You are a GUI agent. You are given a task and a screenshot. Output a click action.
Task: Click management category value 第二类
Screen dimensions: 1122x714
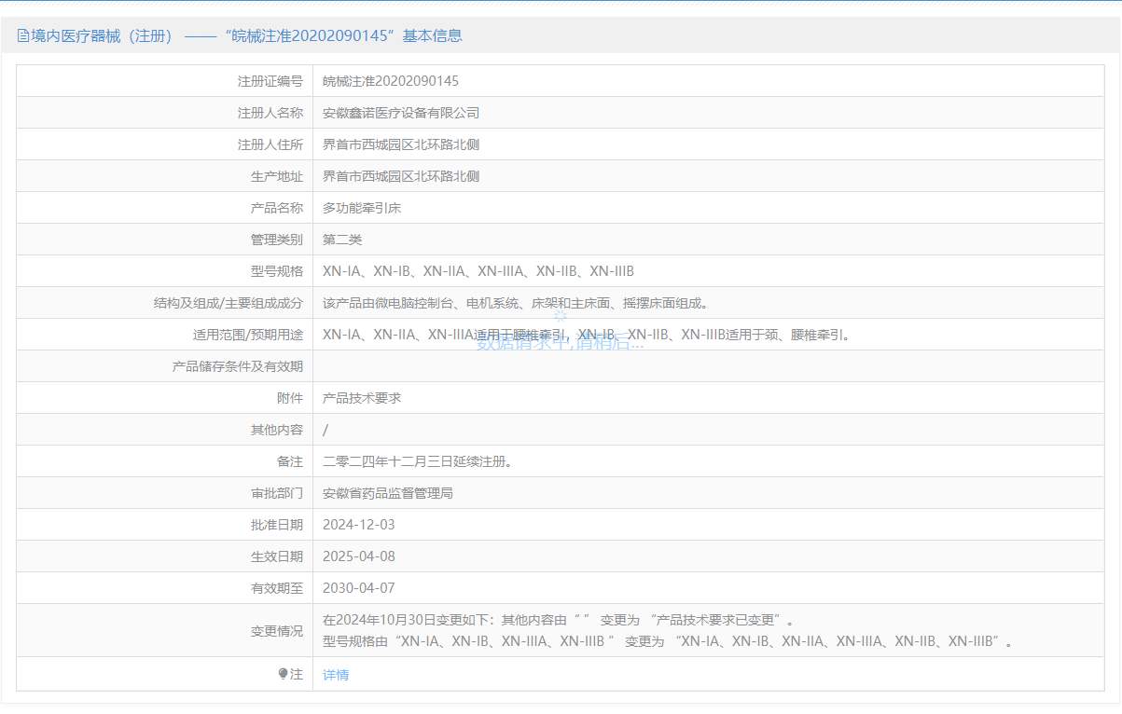342,240
